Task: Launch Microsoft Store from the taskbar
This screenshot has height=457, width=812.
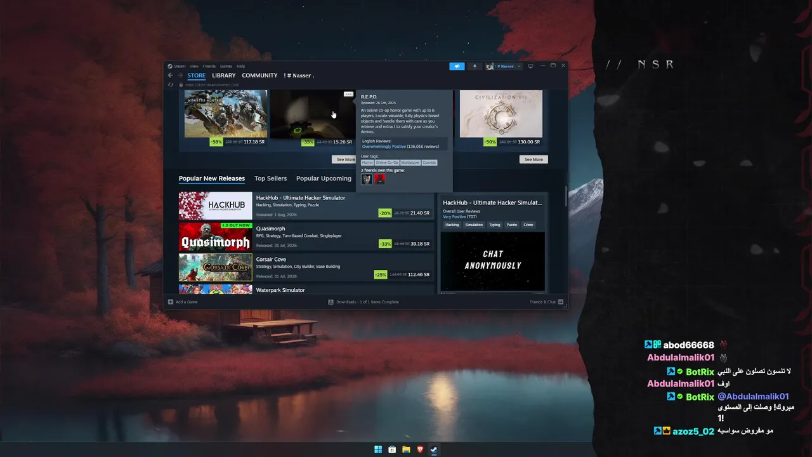Action: pyautogui.click(x=392, y=449)
